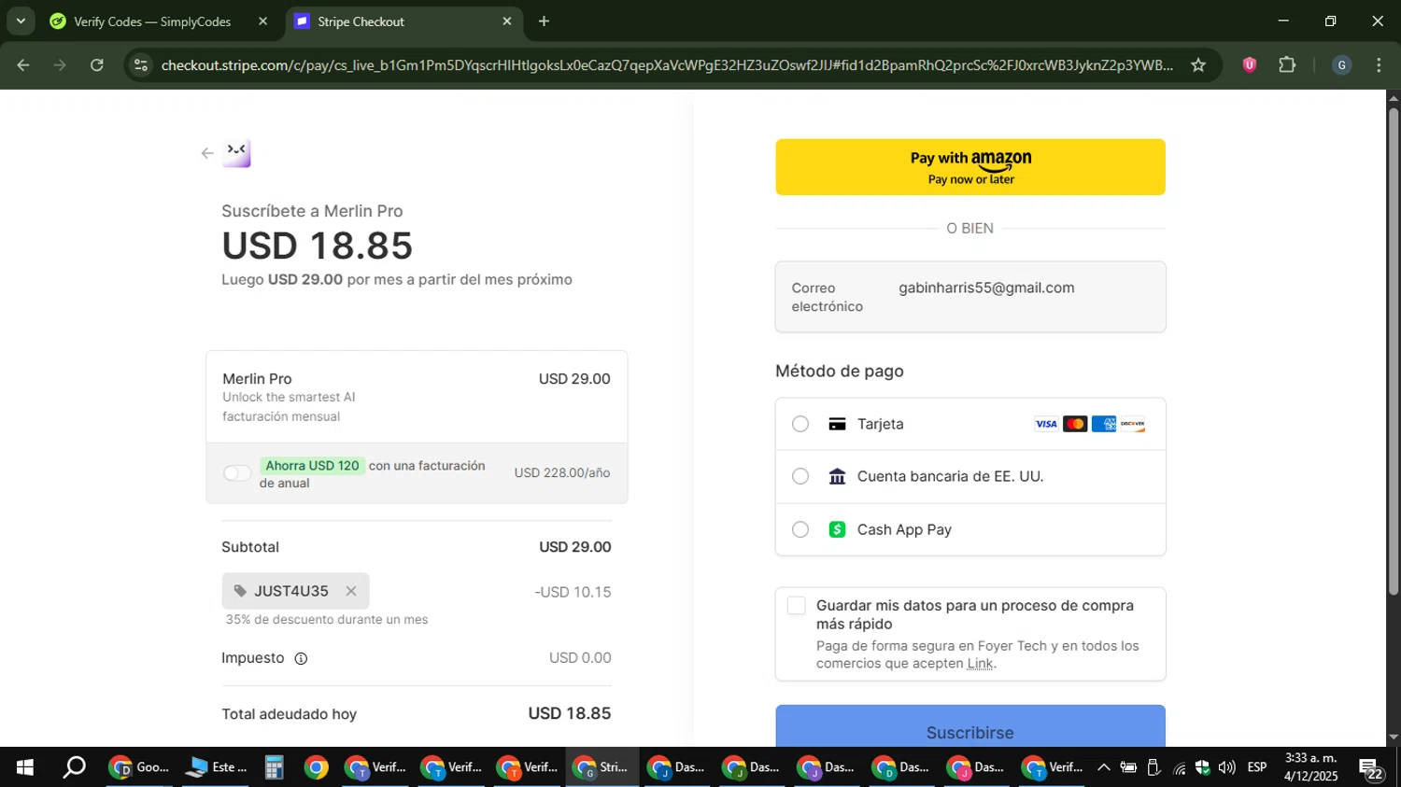1401x787 pixels.
Task: Click the bank building icon
Action: click(x=837, y=476)
